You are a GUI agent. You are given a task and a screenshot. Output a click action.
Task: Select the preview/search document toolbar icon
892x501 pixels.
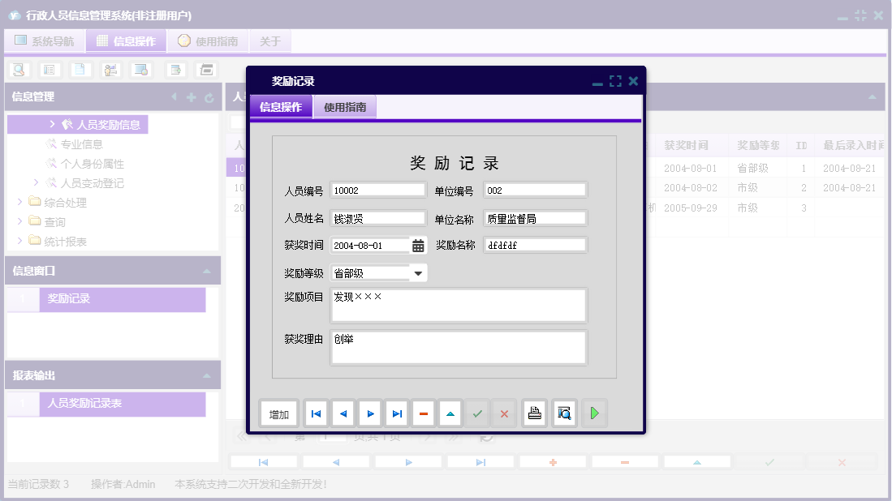click(x=18, y=70)
